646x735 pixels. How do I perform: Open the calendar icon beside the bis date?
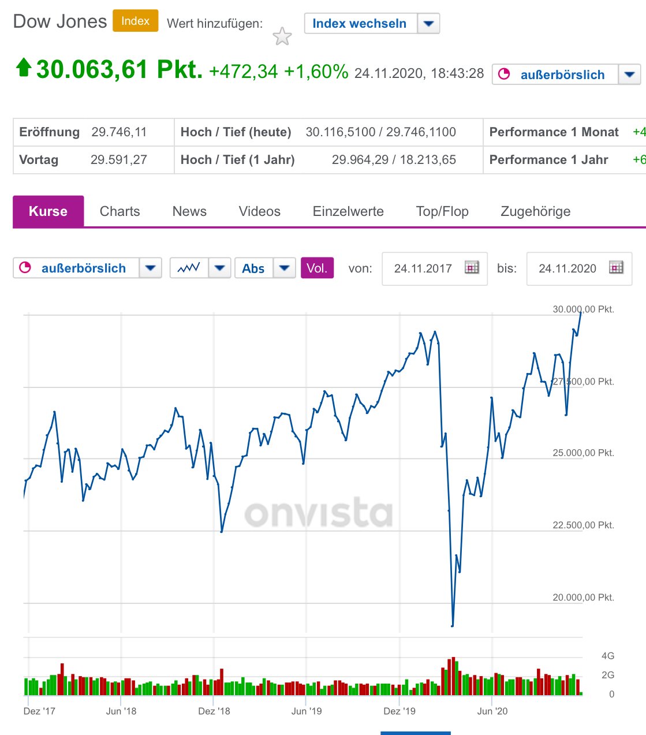[x=616, y=268]
